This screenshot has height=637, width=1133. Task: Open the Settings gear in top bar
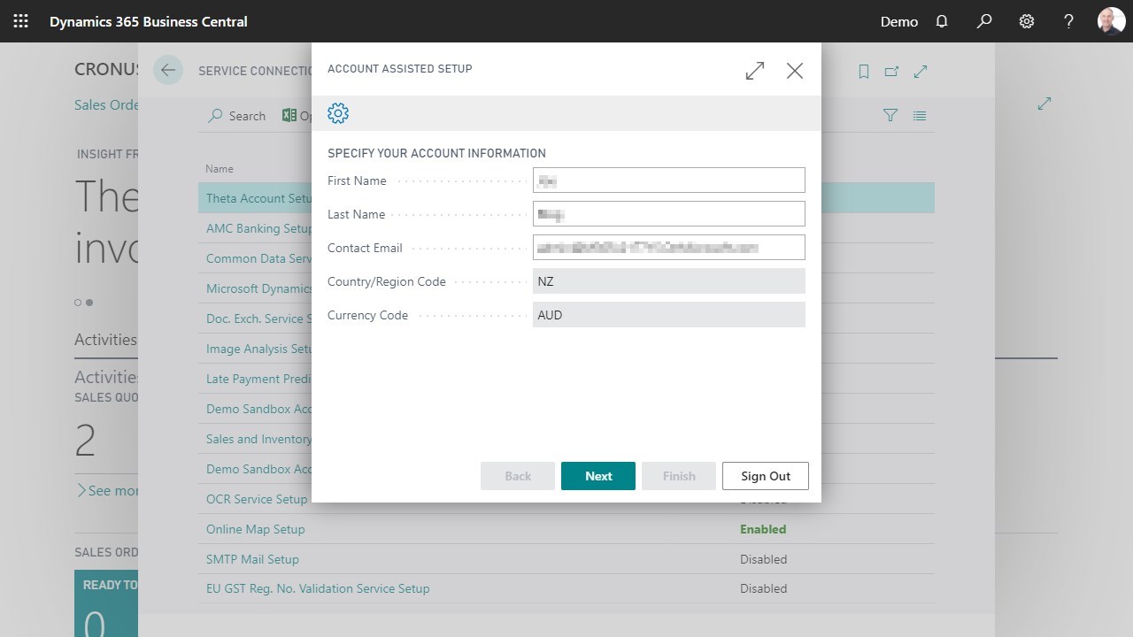pos(1027,21)
